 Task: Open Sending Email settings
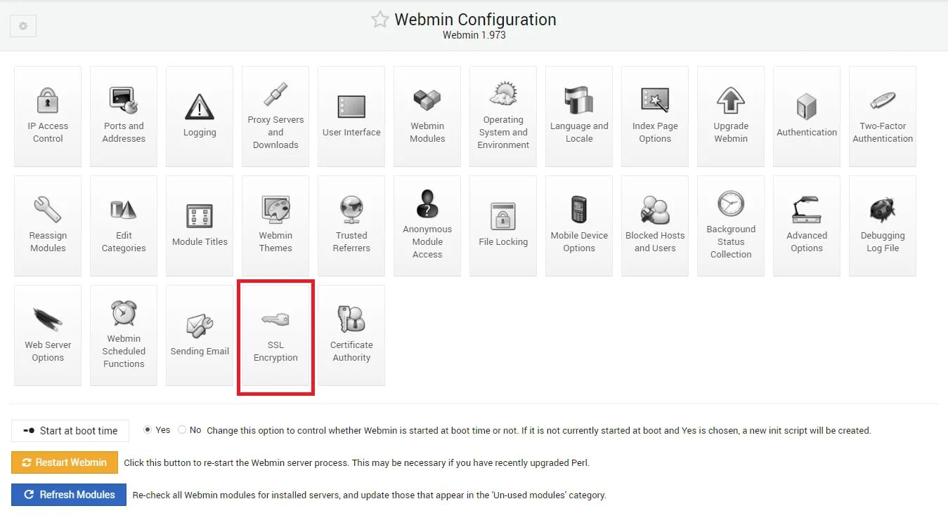pos(200,335)
